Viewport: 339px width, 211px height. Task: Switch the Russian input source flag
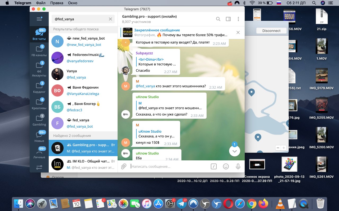[279, 3]
